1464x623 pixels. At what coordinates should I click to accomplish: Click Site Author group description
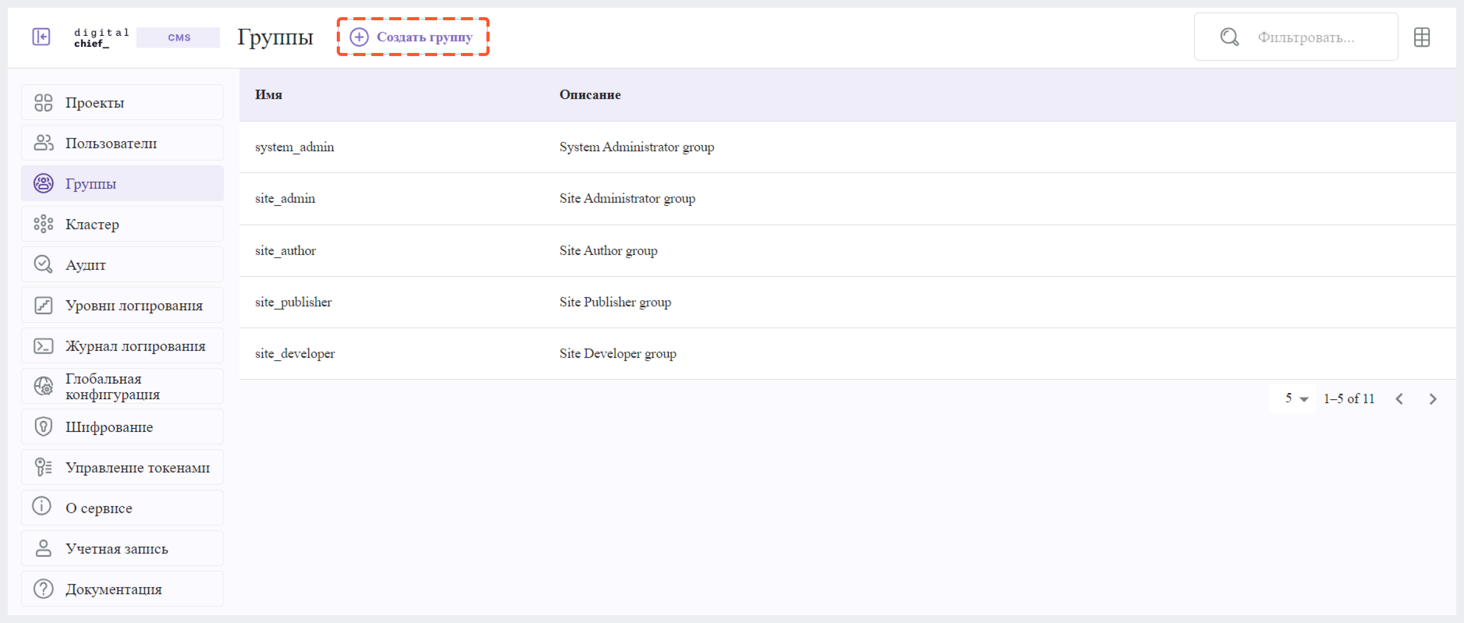coord(608,250)
